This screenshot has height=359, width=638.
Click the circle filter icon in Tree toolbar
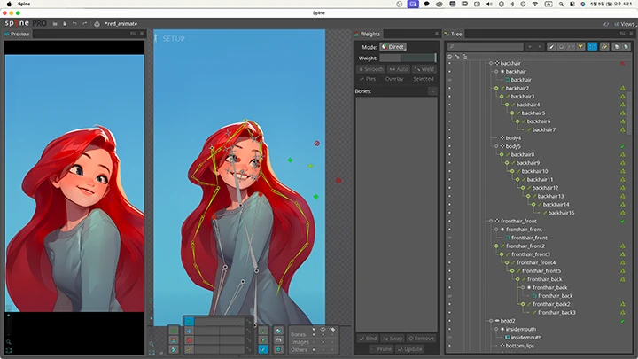(561, 47)
